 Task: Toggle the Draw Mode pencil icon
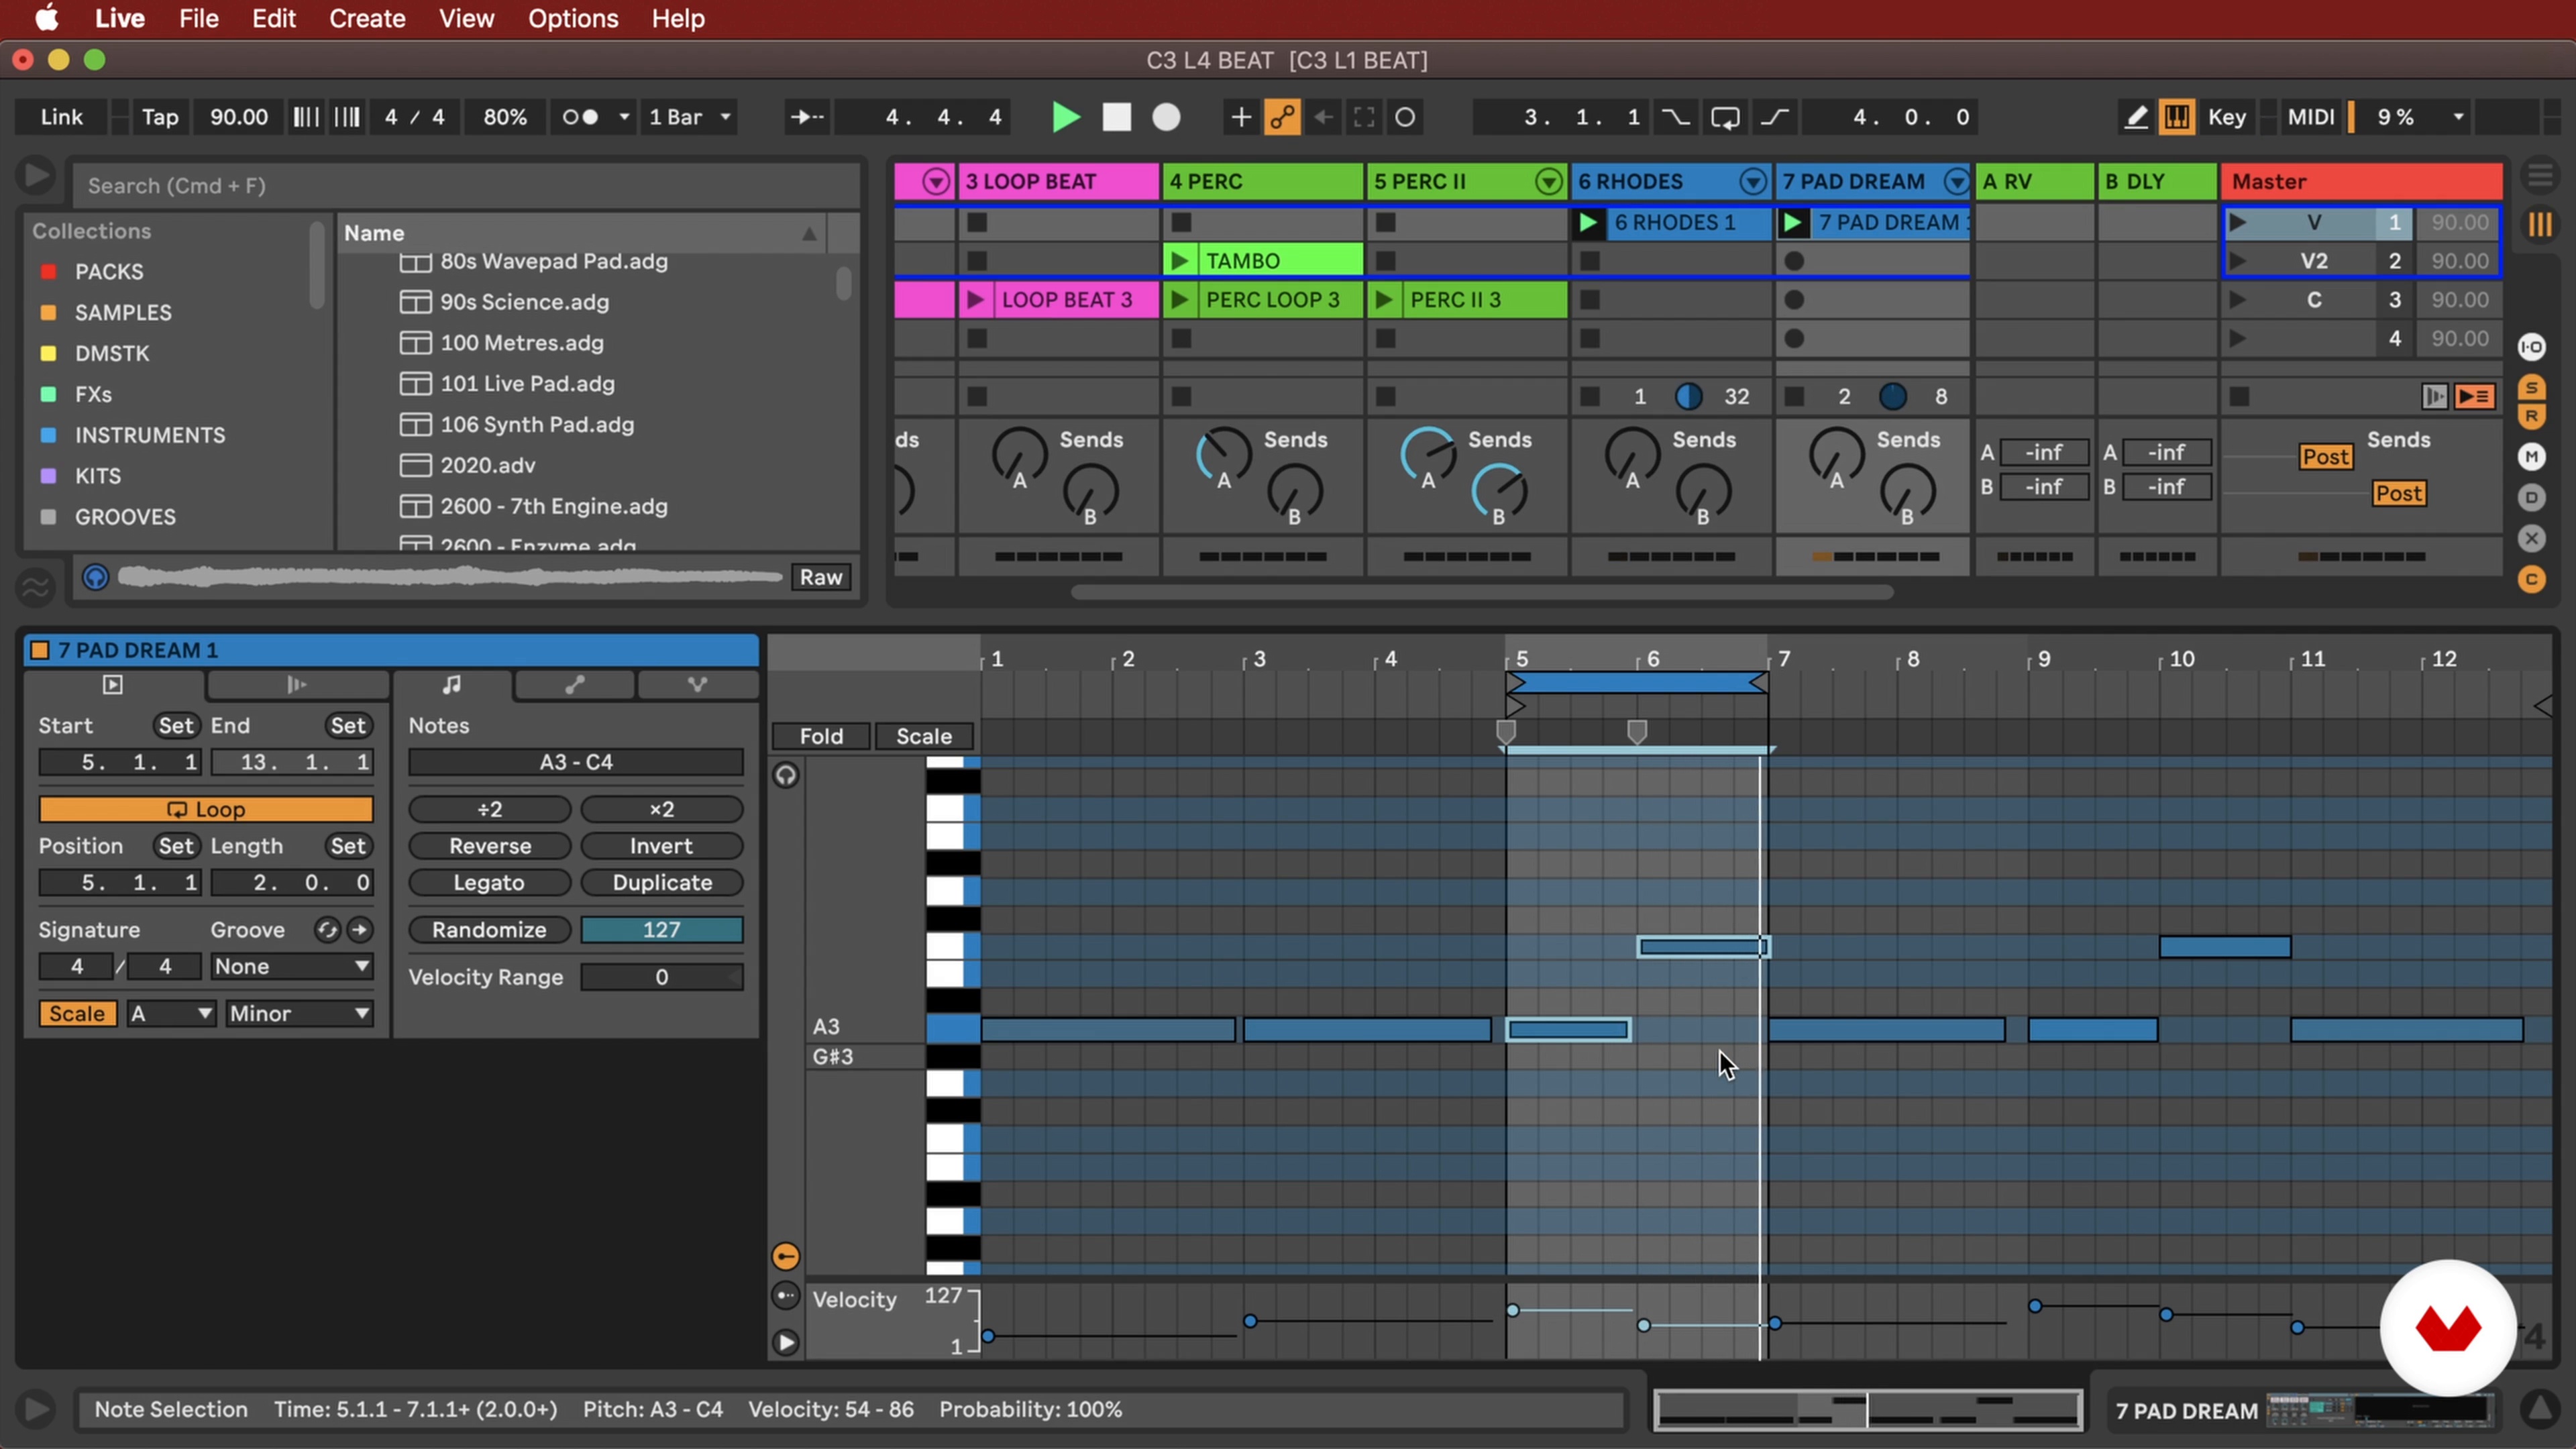coord(2135,117)
